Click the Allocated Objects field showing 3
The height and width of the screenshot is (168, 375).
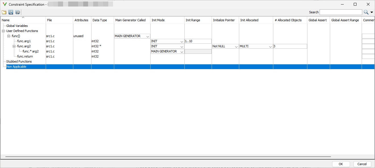point(290,46)
